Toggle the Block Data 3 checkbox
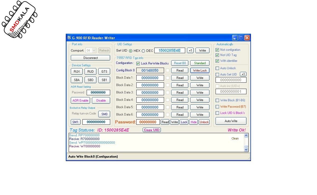Screen dimensions: 317x195 [x=167, y=93]
